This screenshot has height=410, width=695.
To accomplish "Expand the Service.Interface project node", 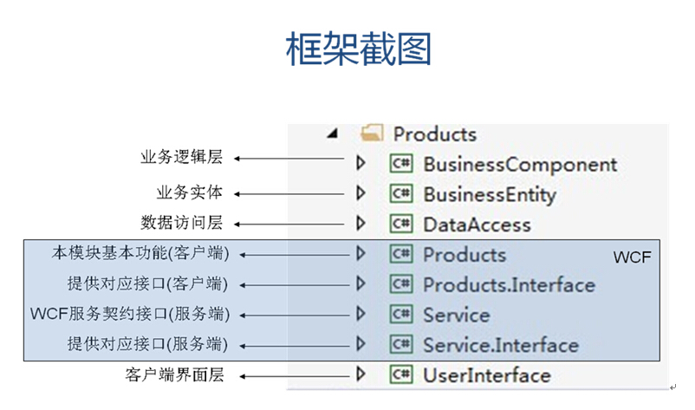I will [x=360, y=343].
